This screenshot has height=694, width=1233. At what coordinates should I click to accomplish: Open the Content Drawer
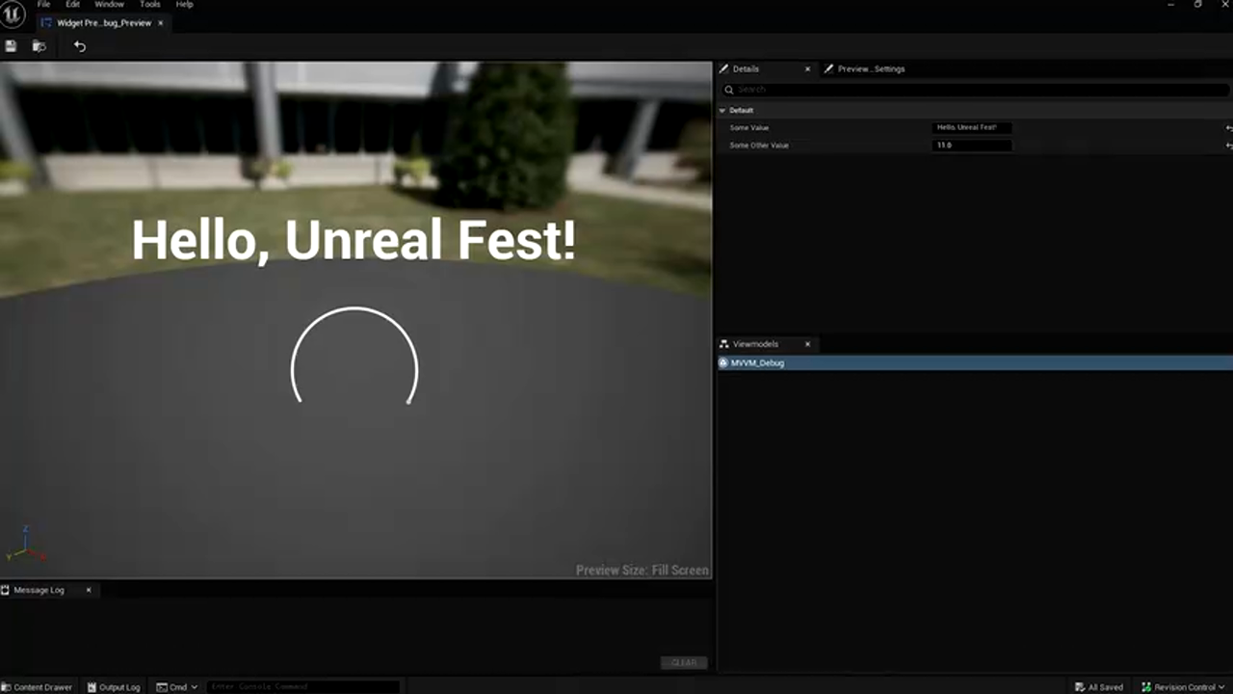click(37, 687)
